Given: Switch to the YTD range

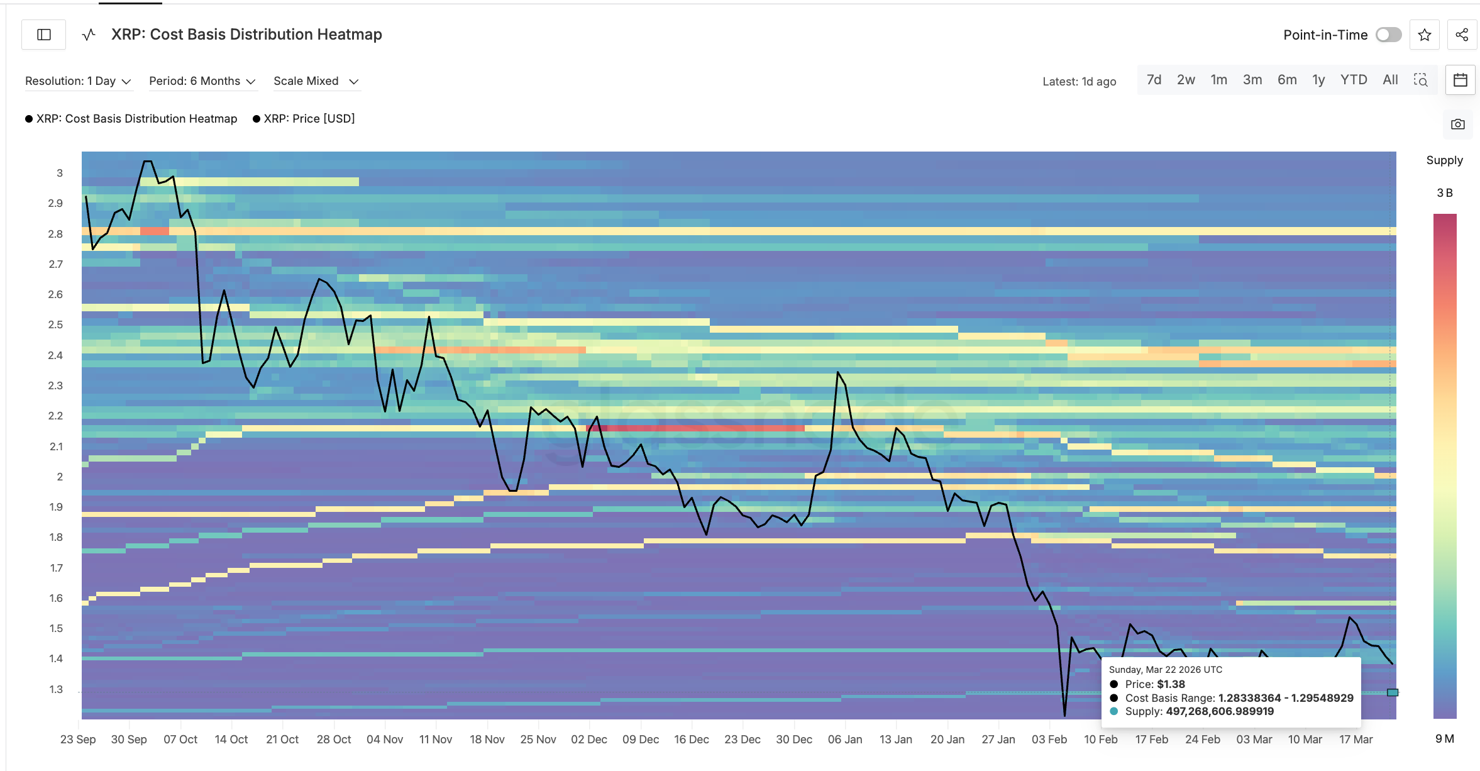Looking at the screenshot, I should (x=1353, y=80).
